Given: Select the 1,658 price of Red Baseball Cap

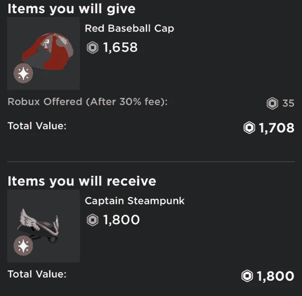Looking at the screenshot, I should tap(120, 47).
